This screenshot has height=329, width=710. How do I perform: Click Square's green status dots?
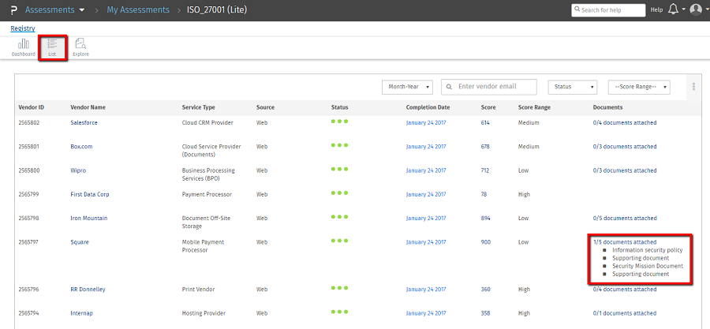[339, 241]
